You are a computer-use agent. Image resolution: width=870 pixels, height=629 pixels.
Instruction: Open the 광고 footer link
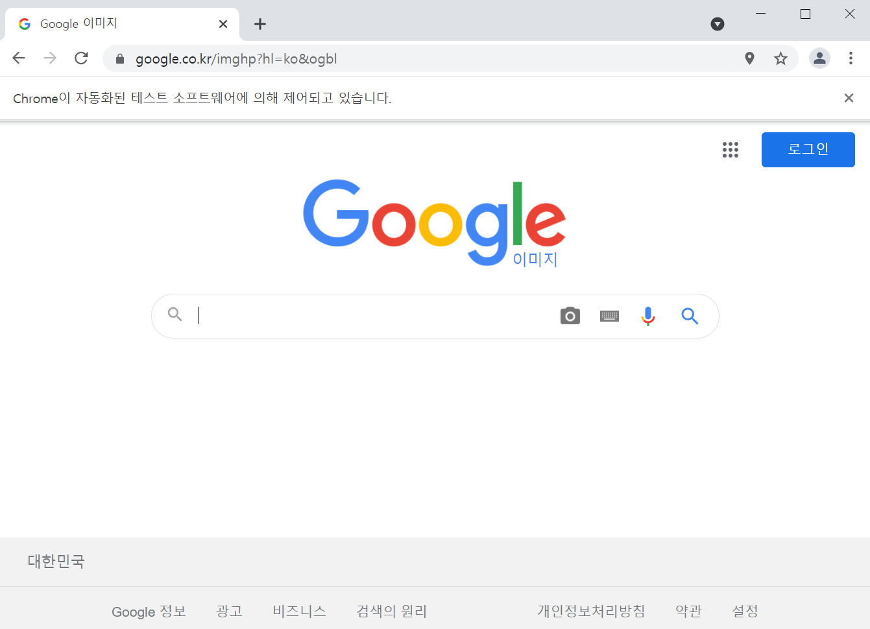click(x=229, y=611)
